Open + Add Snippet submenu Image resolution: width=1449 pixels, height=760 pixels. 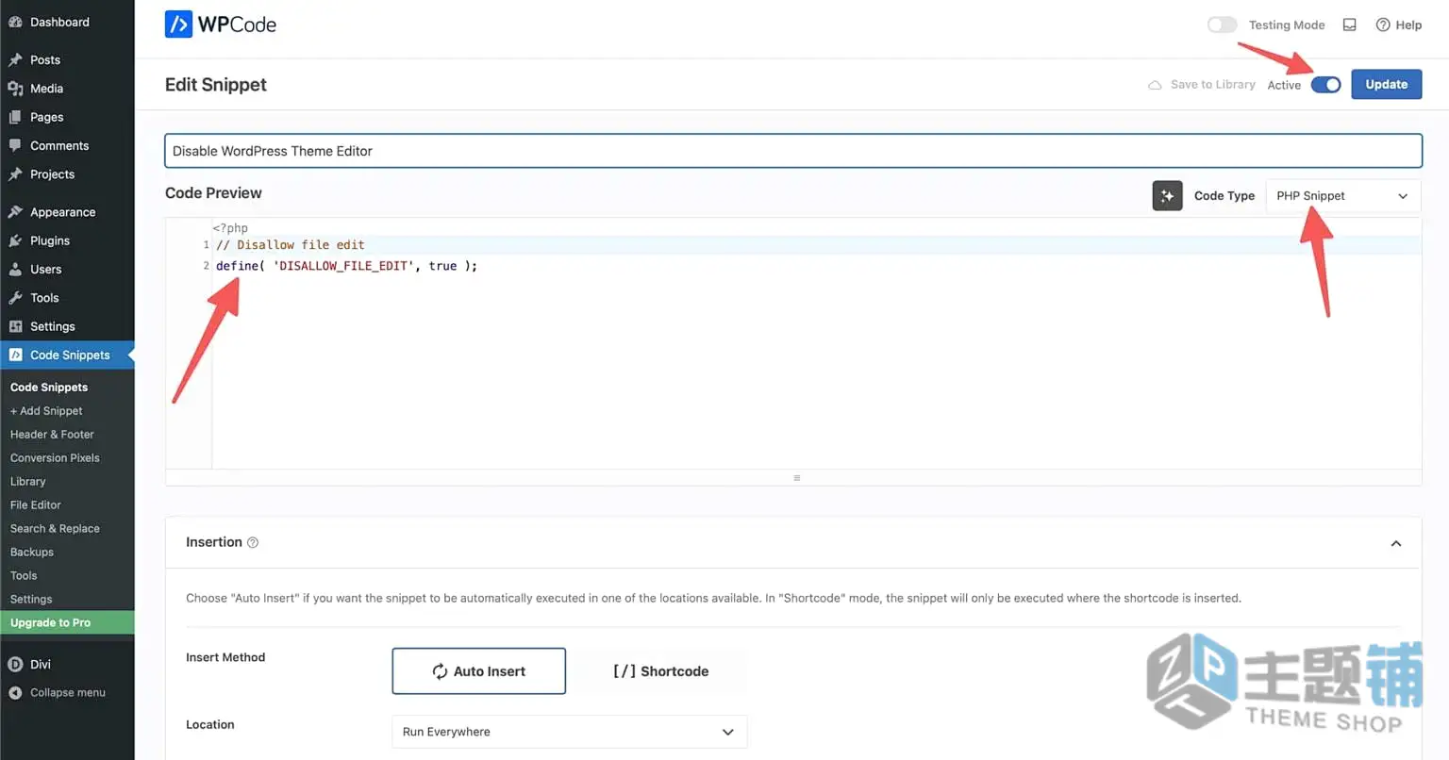click(46, 410)
